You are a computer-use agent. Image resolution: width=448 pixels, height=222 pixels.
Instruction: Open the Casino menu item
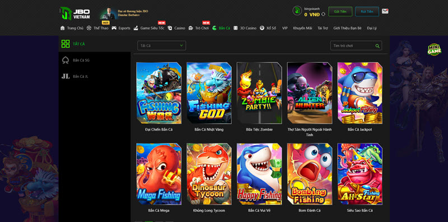176,28
